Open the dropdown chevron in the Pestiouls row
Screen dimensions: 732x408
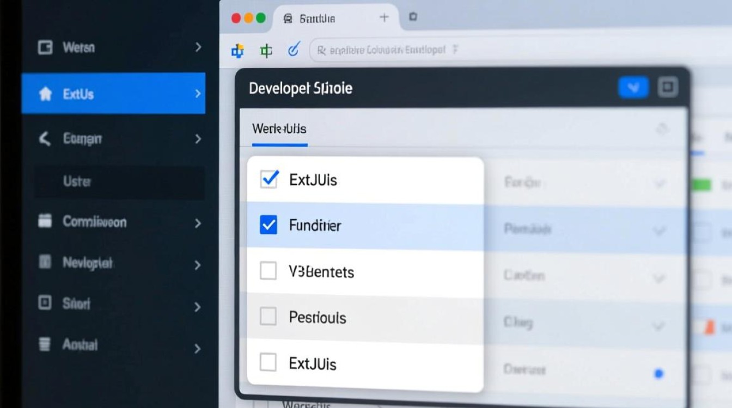click(x=660, y=326)
